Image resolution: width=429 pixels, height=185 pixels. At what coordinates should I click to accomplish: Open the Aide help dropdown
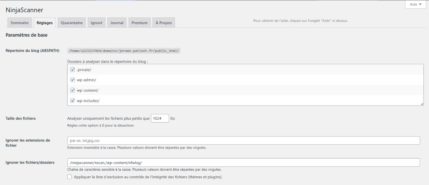coord(415,4)
